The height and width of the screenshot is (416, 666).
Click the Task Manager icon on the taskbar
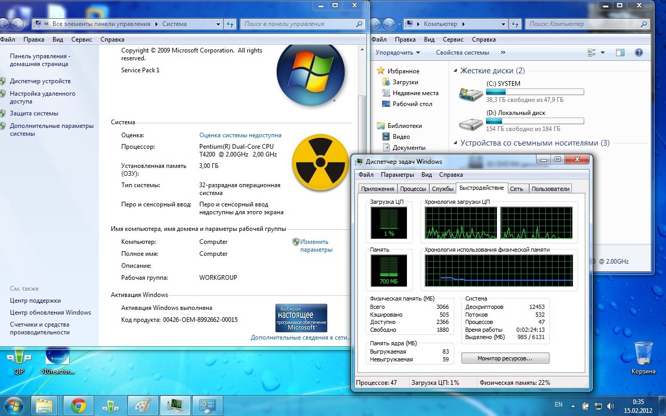(175, 406)
